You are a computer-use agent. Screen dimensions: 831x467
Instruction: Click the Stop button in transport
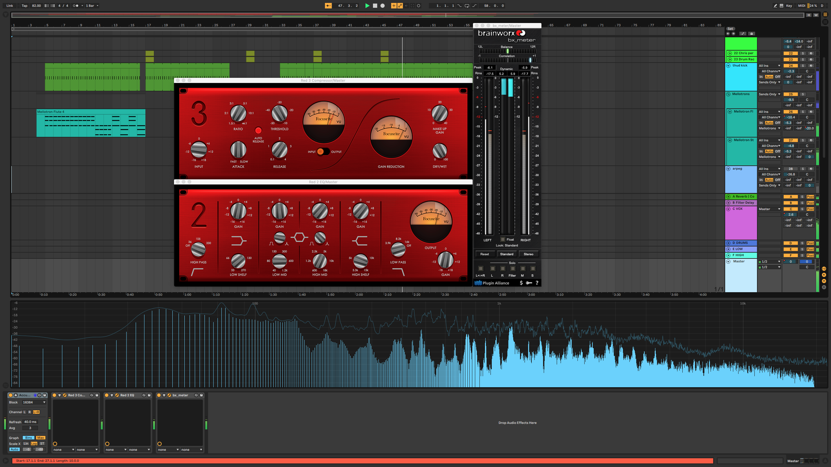pos(375,6)
